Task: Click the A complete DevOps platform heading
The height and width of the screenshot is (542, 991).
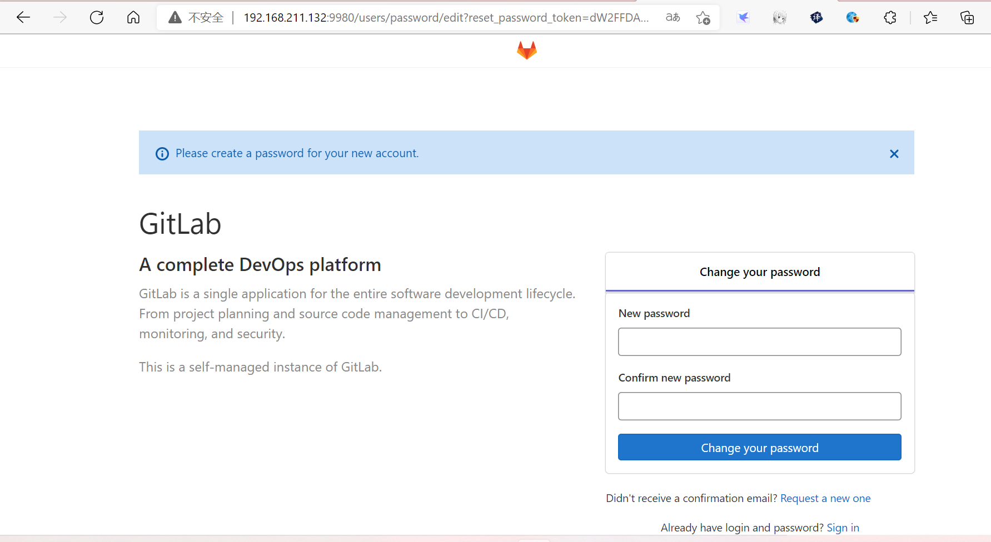Action: (x=260, y=265)
